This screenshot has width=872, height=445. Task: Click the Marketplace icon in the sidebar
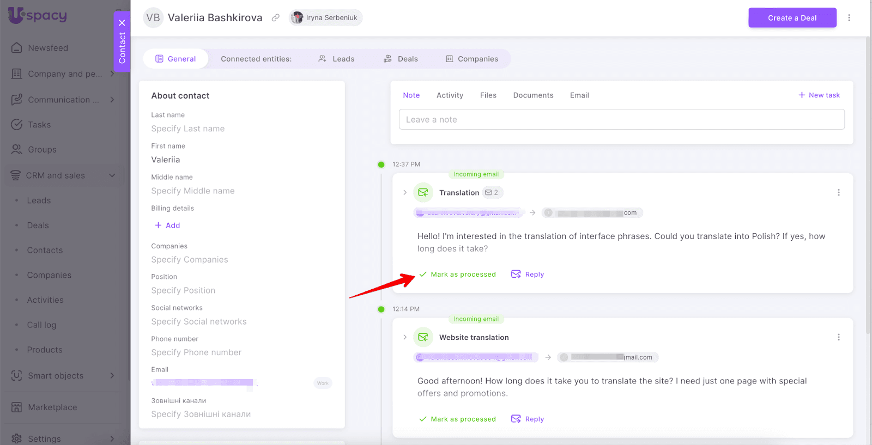click(17, 407)
